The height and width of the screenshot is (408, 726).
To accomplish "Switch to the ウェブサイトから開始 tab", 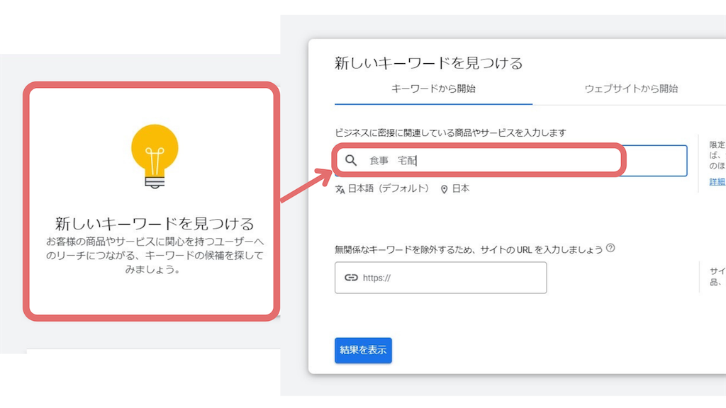I will pos(631,89).
